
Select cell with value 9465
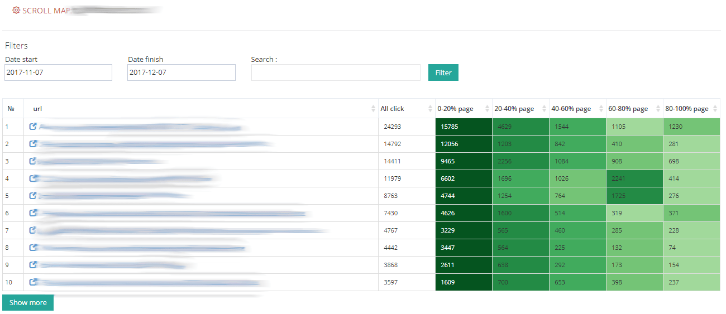[x=464, y=161]
